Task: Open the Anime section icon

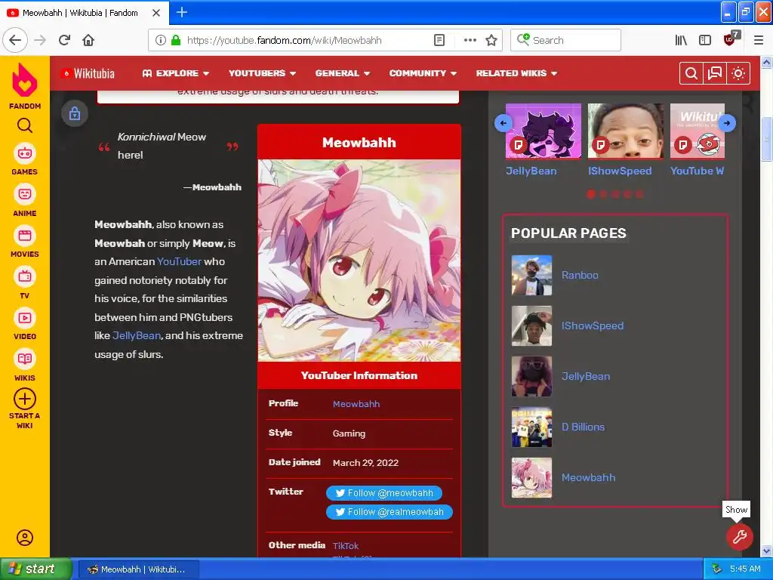Action: [x=25, y=194]
